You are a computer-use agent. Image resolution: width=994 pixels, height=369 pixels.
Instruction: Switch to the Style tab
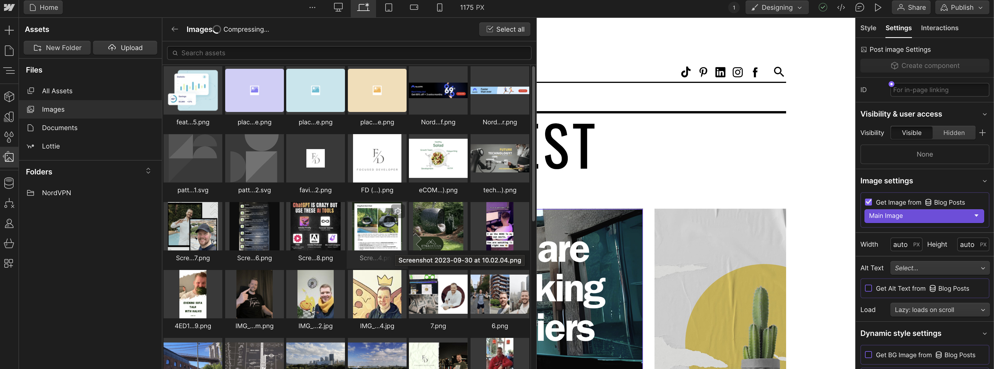pyautogui.click(x=868, y=28)
